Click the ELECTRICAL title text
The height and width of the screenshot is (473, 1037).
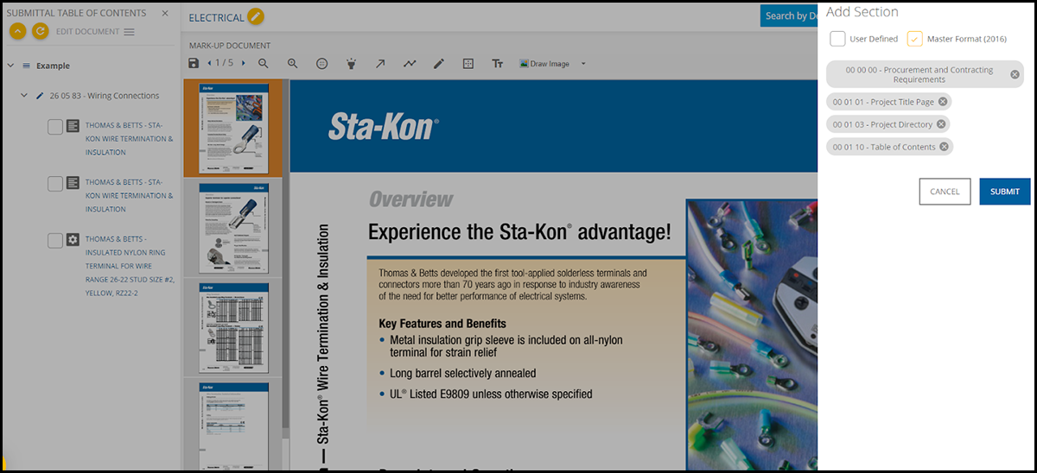pyautogui.click(x=216, y=17)
